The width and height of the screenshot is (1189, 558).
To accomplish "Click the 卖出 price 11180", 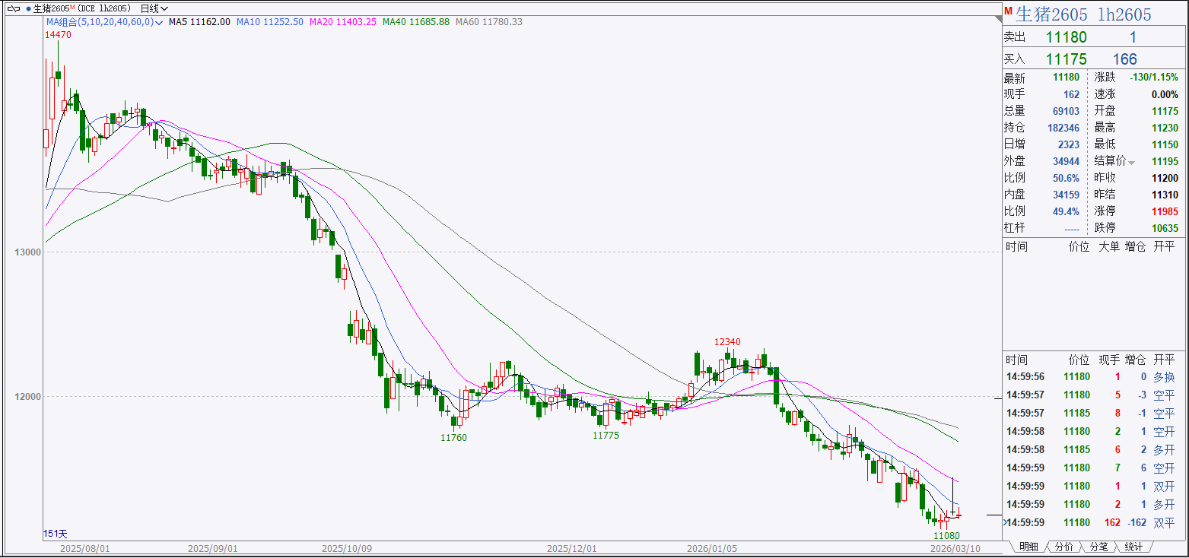I will click(x=1066, y=38).
